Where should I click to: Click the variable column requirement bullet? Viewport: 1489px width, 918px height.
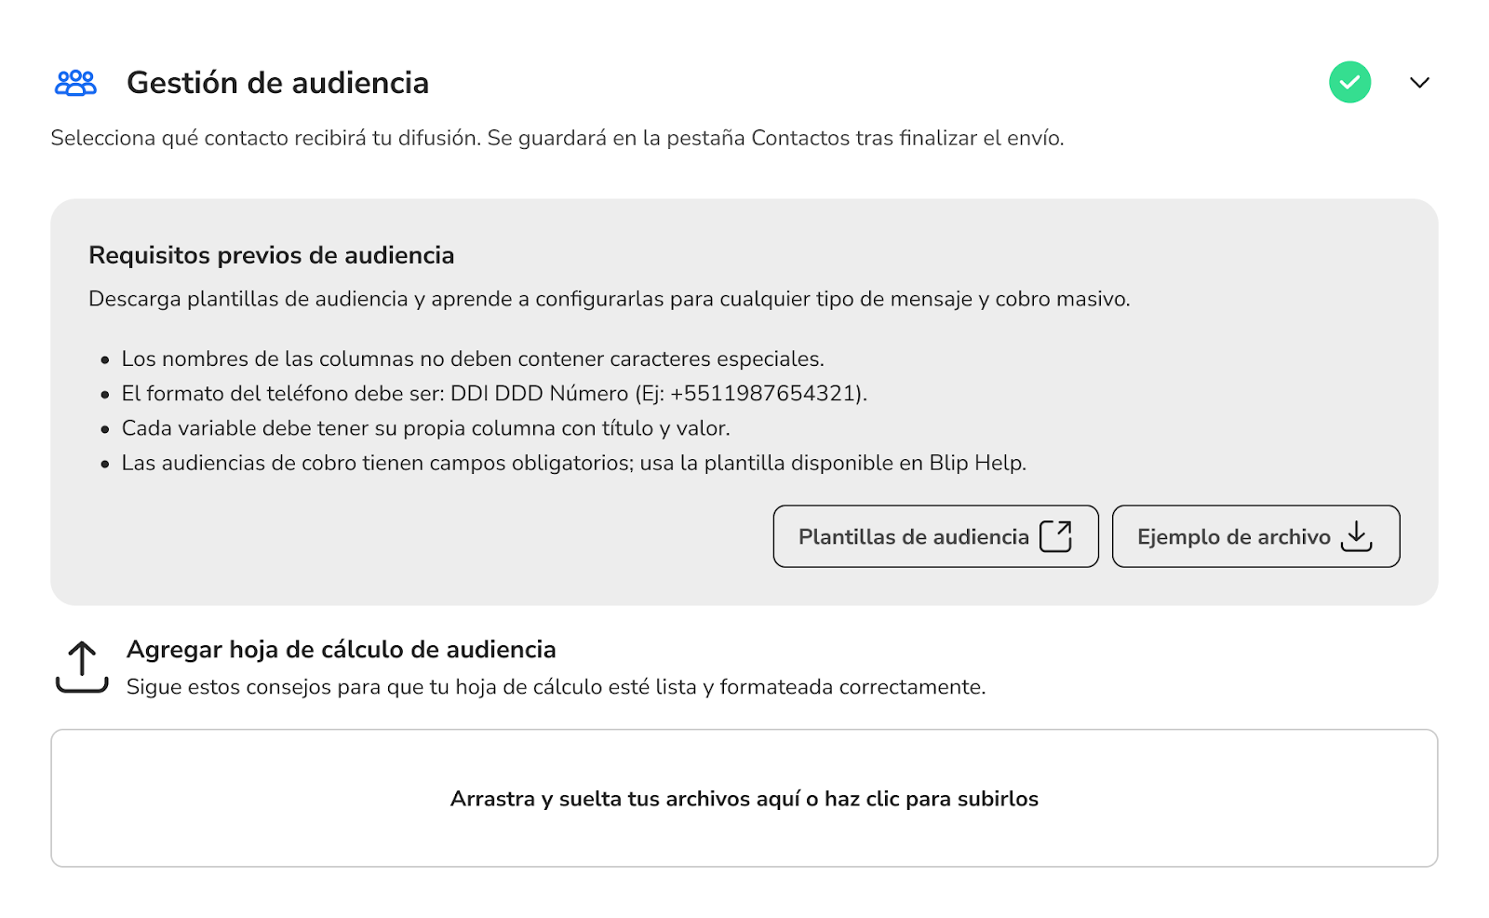pos(425,428)
